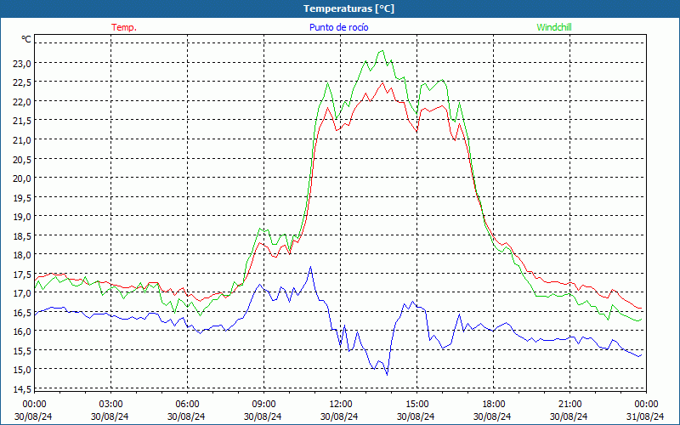Click the 22,0 y-axis value
The width and height of the screenshot is (680, 425).
point(22,102)
